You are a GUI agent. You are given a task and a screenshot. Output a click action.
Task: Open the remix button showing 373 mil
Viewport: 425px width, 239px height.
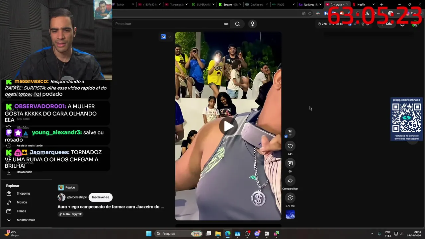tap(290, 198)
